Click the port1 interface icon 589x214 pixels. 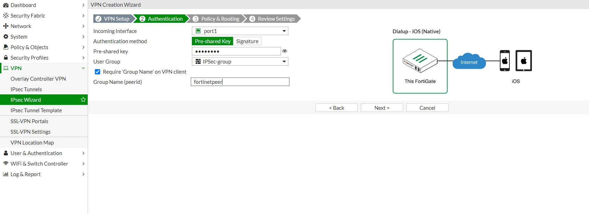(198, 31)
